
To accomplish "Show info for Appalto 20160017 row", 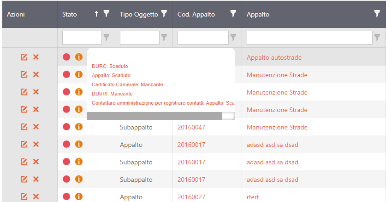I will 79,144.
